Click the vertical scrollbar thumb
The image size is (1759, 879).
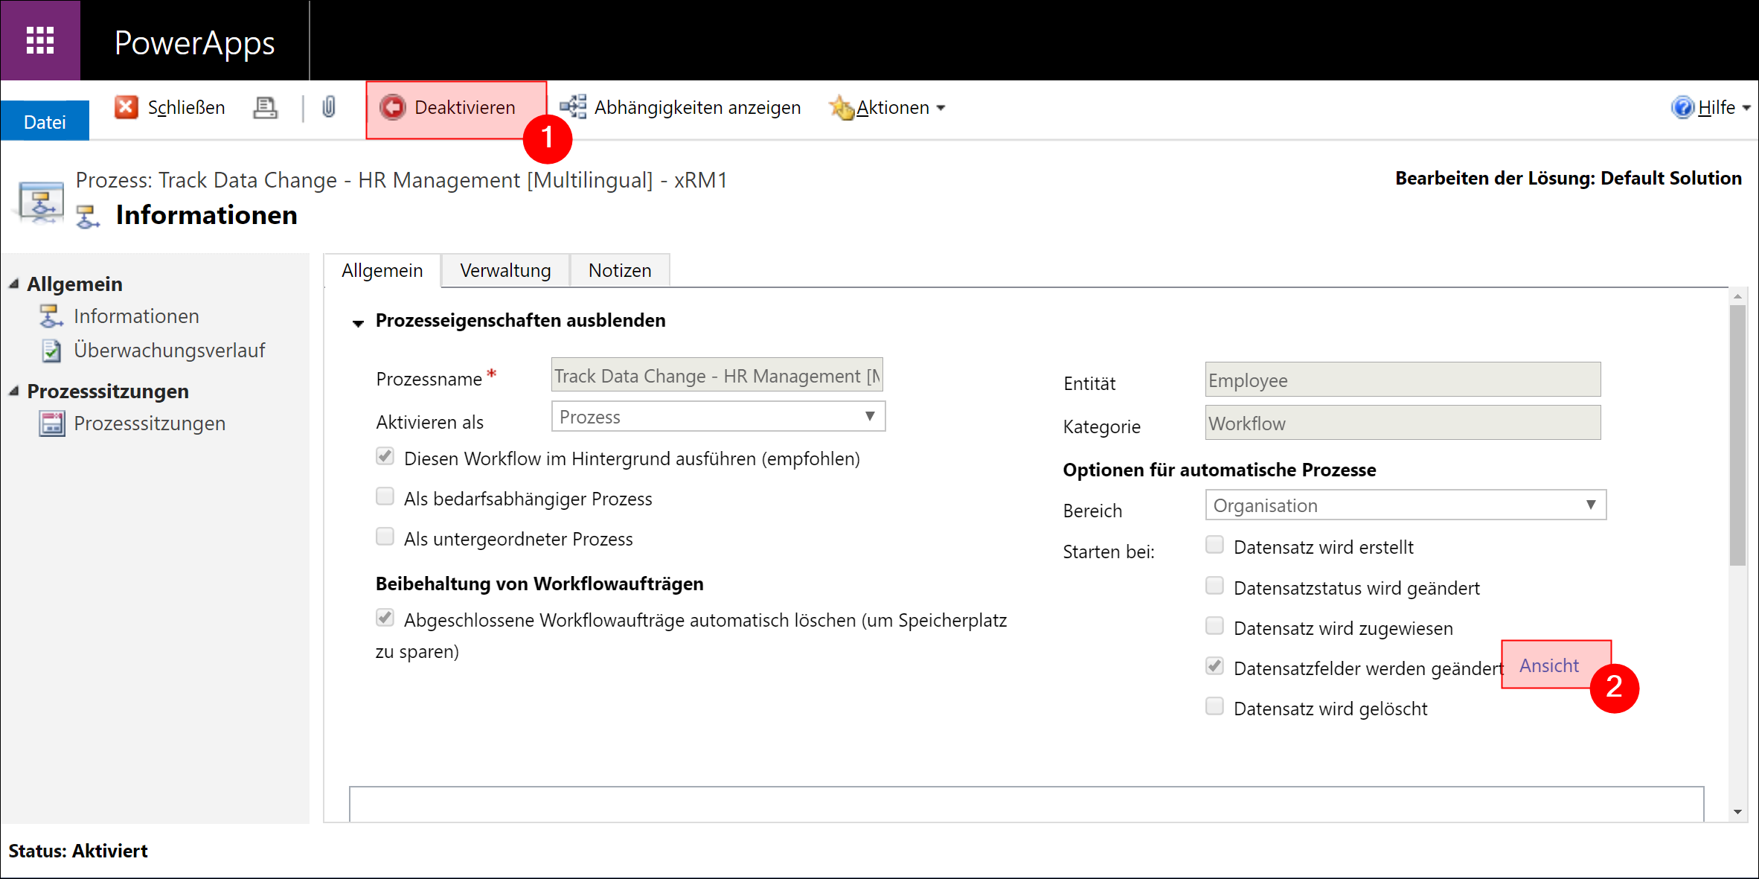1737,435
